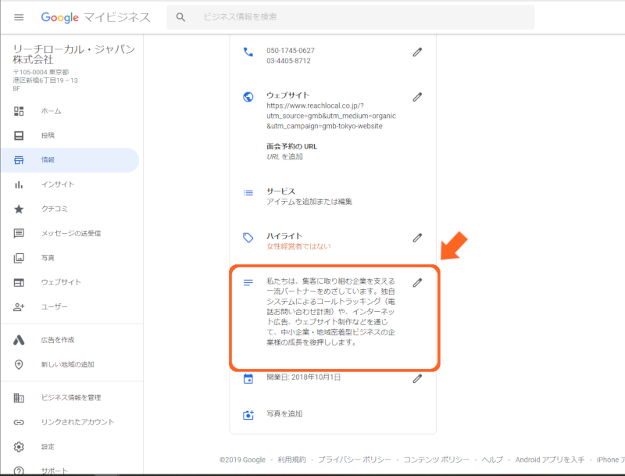This screenshot has width=625, height=476.
Task: Open ヘルプ footer link
Action: click(x=492, y=460)
